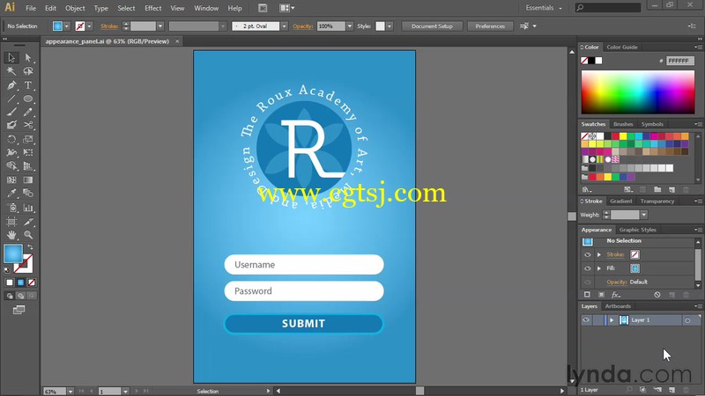Select the Direct Selection tool
Image resolution: width=705 pixels, height=396 pixels.
[28, 57]
